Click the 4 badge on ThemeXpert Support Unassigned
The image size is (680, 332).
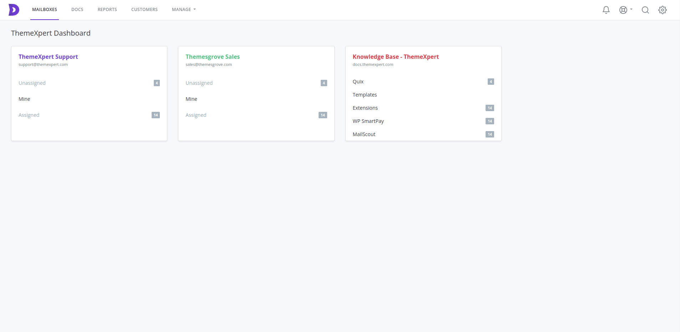157,83
